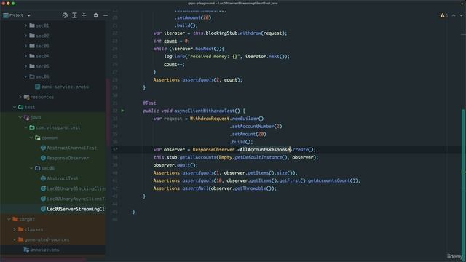Select Lec03ServerStreamingClientTest in the tree
The image size is (466, 262).
pyautogui.click(x=76, y=209)
